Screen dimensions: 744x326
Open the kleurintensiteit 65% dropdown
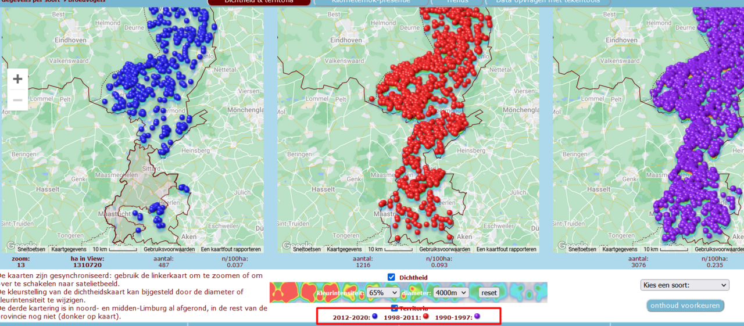pos(383,293)
